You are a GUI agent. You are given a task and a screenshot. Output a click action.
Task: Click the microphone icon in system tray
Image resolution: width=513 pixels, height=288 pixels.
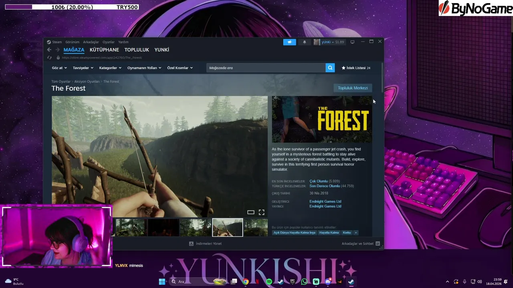coord(465,282)
